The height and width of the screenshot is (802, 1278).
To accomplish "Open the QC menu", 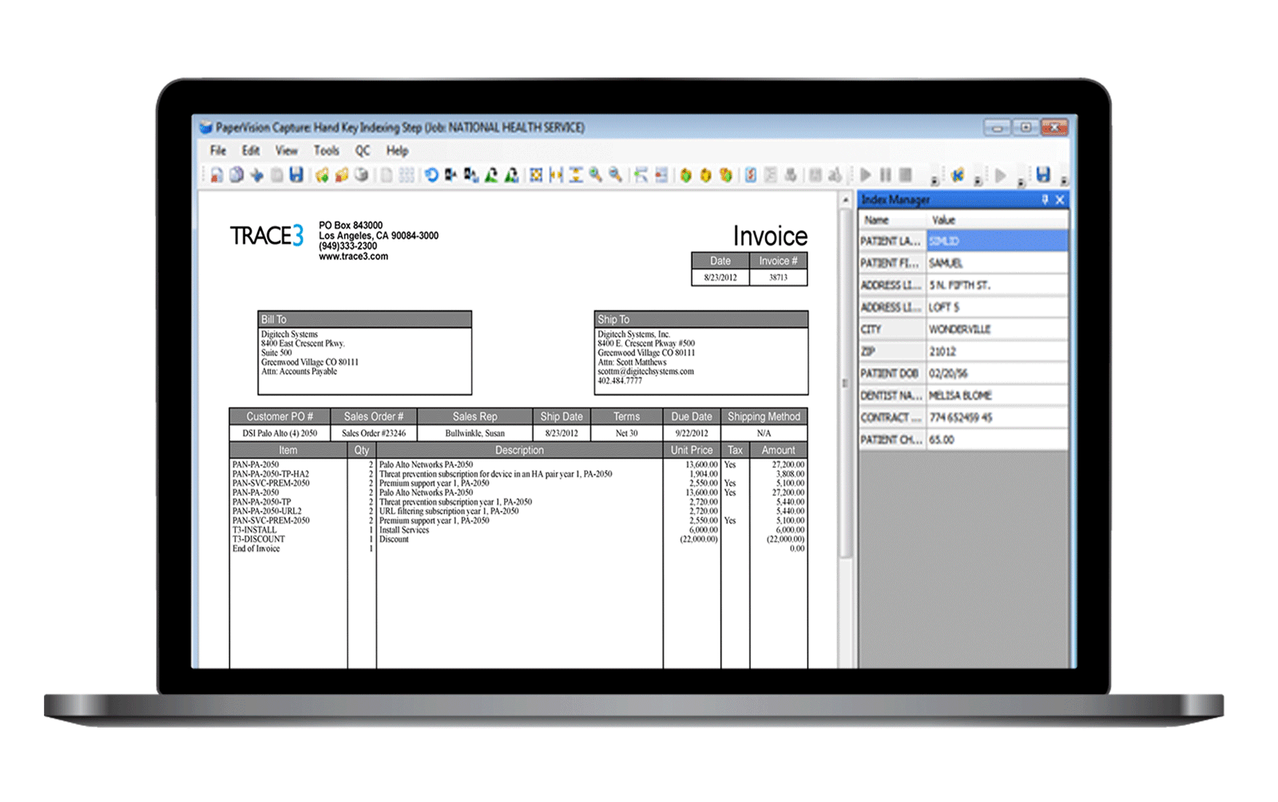I will 363,150.
